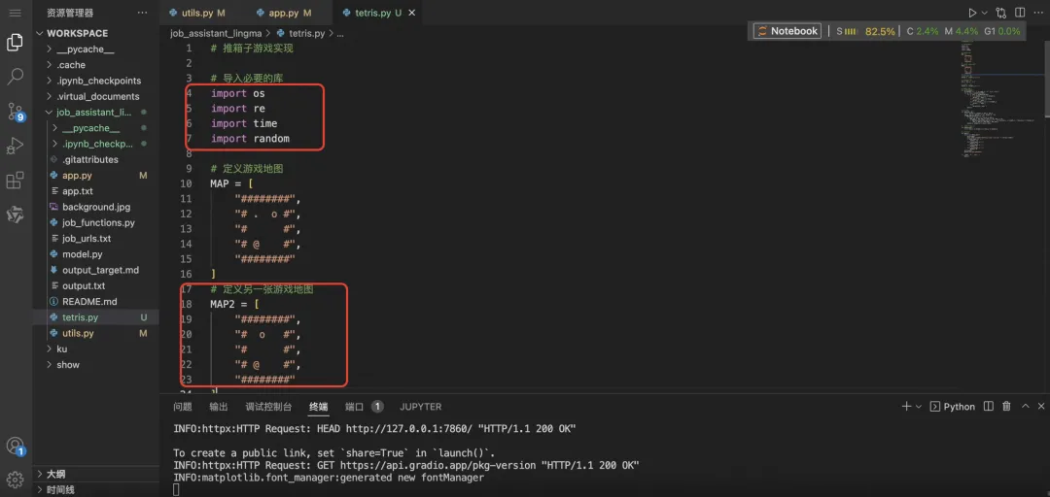Expand the ku folder

(95, 348)
